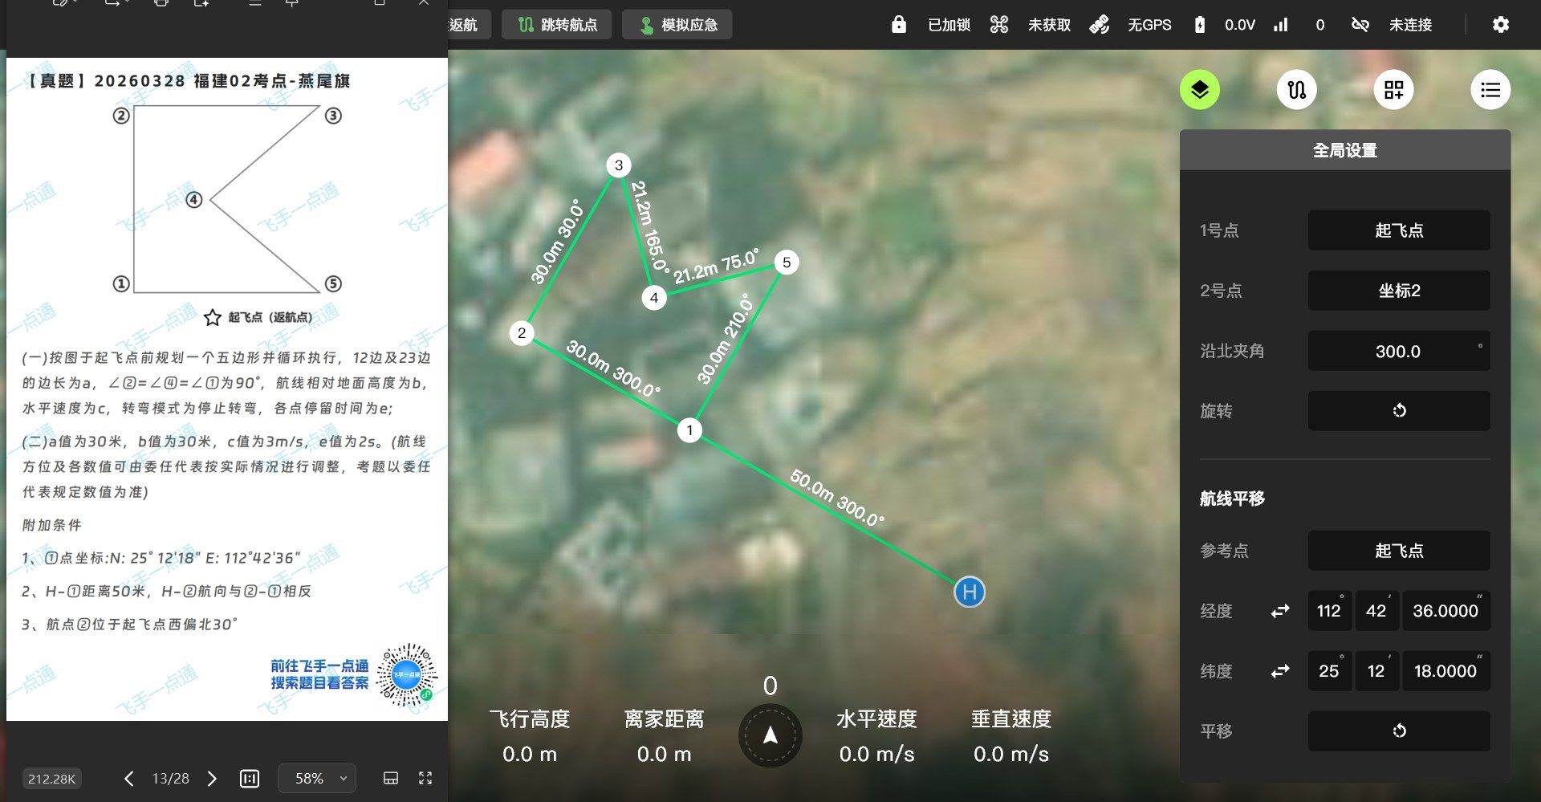Click the 模拟应急 button
Image resolution: width=1541 pixels, height=802 pixels.
click(x=677, y=25)
